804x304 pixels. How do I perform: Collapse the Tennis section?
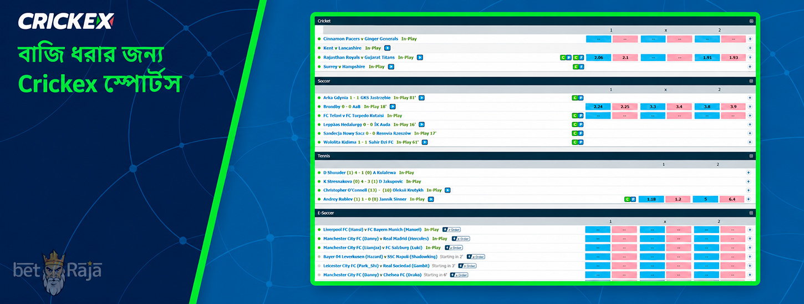(751, 156)
